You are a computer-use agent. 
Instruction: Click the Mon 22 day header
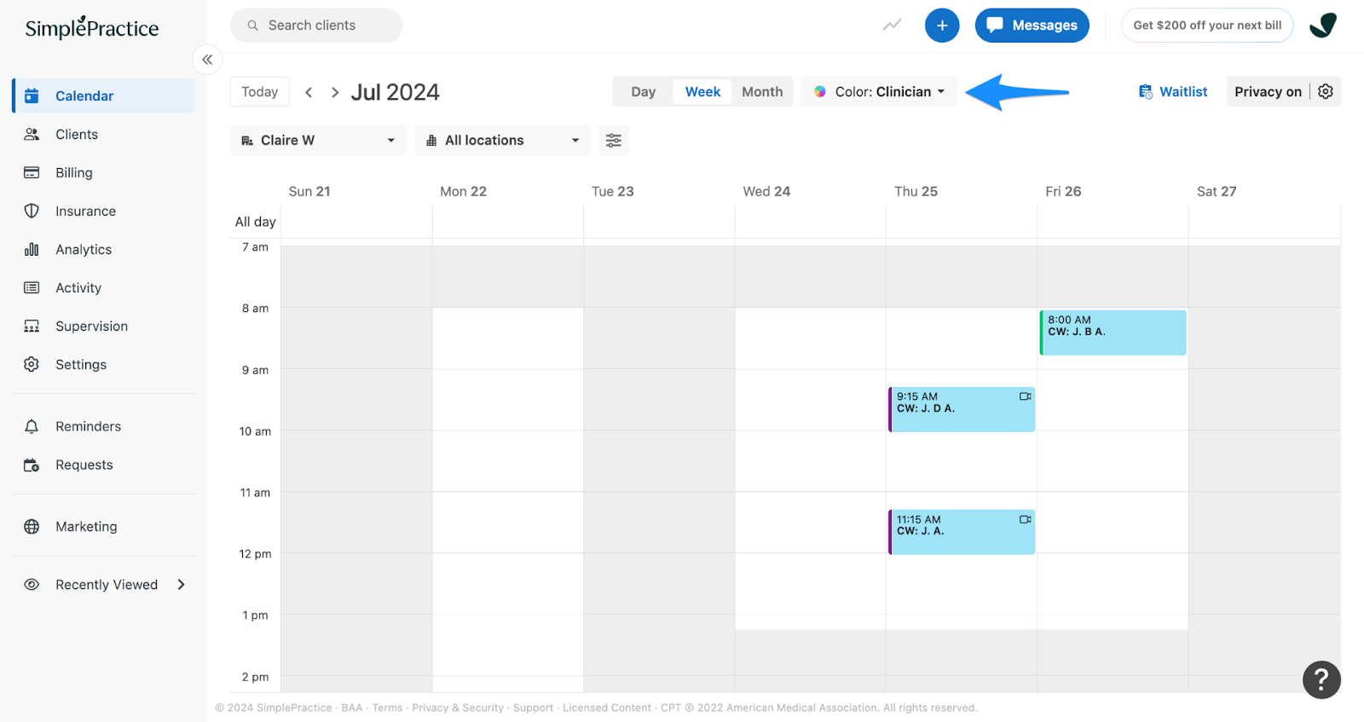pyautogui.click(x=463, y=192)
